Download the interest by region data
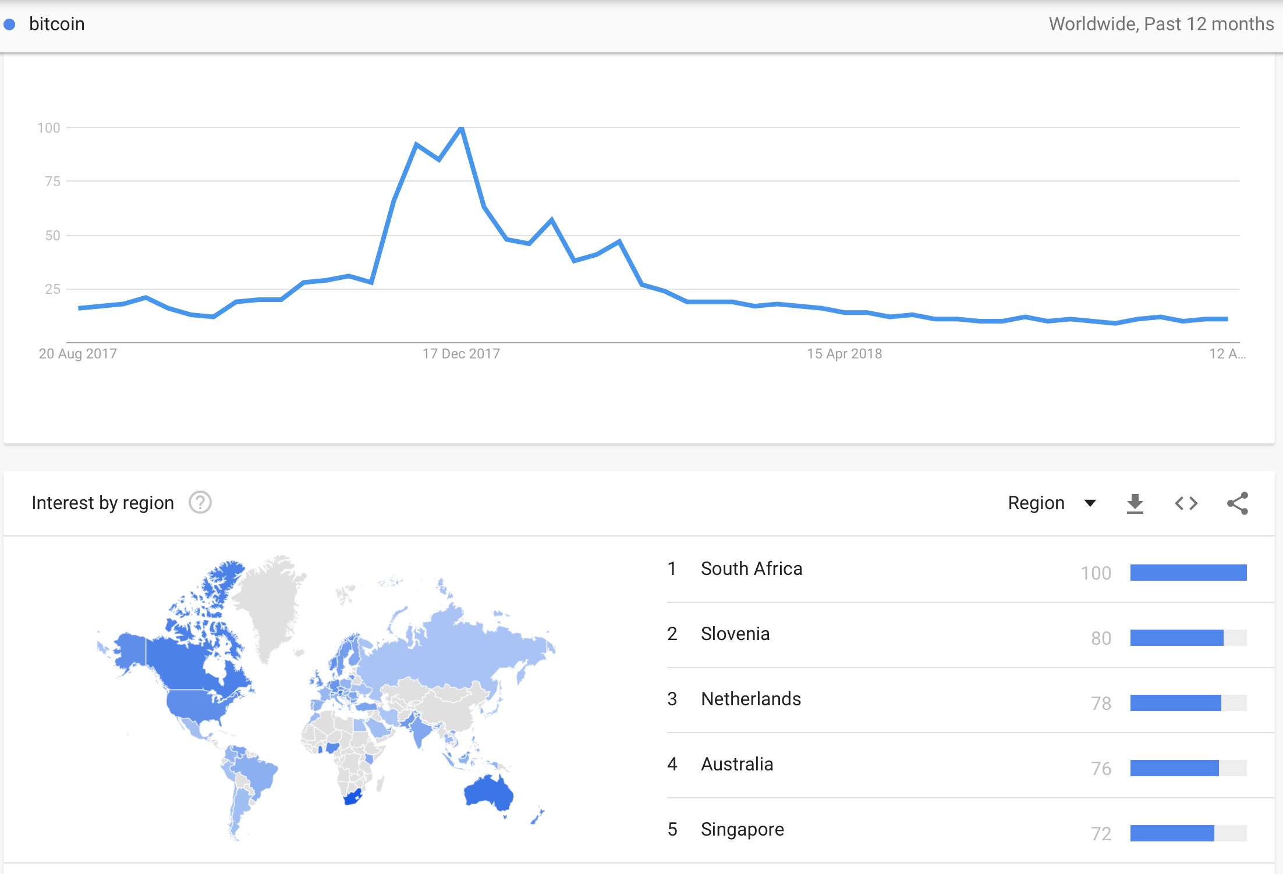Viewport: 1283px width, 874px height. tap(1135, 503)
